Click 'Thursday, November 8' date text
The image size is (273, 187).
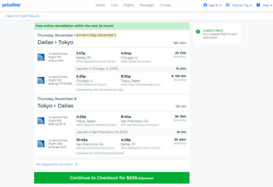click(x=57, y=99)
